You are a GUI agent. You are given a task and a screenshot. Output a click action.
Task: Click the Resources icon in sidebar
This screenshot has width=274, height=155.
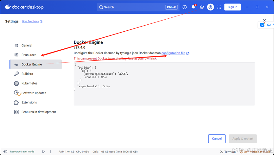[x=16, y=55]
